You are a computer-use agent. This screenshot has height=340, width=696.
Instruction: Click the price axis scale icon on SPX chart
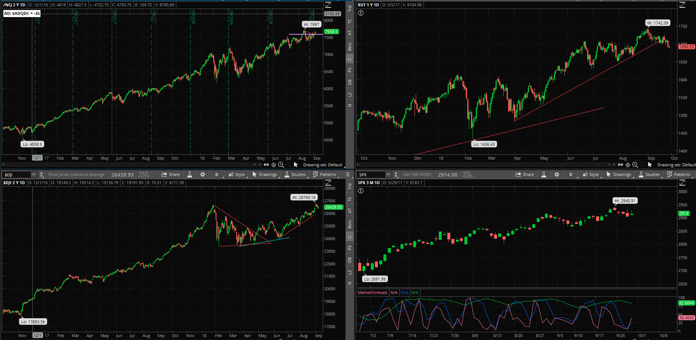coord(682,183)
